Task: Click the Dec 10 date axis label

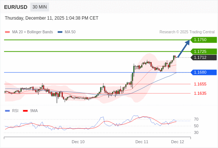Action: pos(78,142)
